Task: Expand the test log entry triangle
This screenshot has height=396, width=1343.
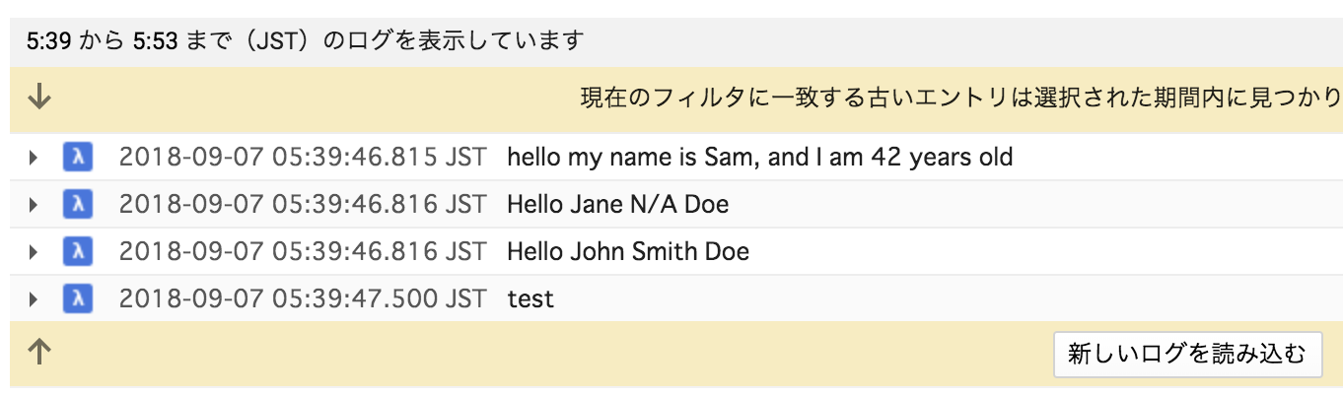Action: click(34, 298)
